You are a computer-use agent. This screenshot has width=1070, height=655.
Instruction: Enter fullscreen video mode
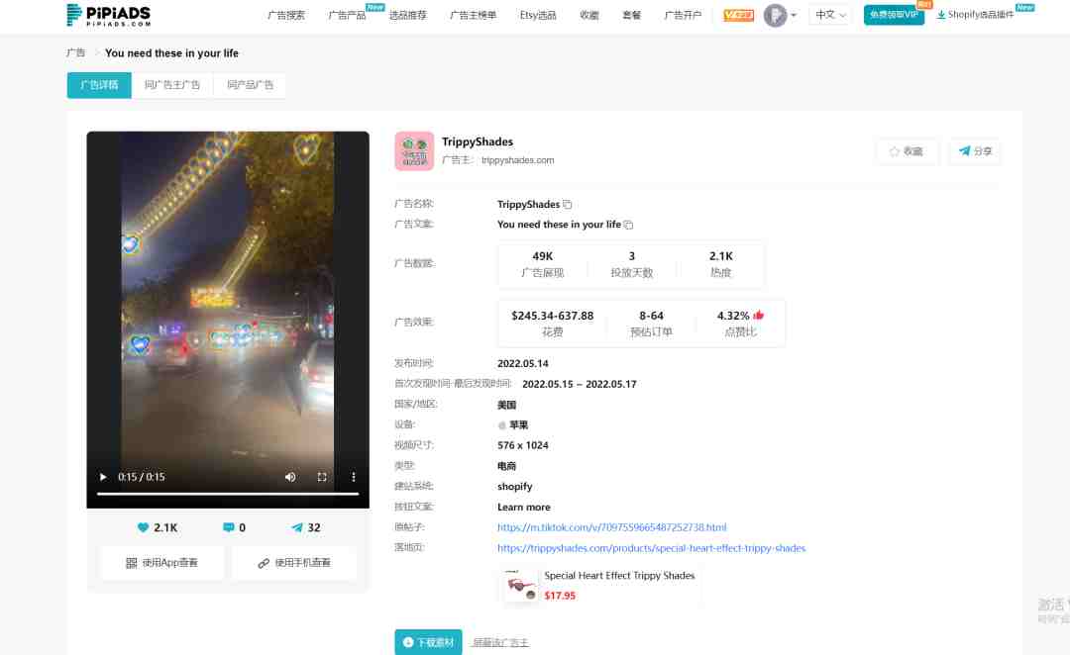pos(322,477)
